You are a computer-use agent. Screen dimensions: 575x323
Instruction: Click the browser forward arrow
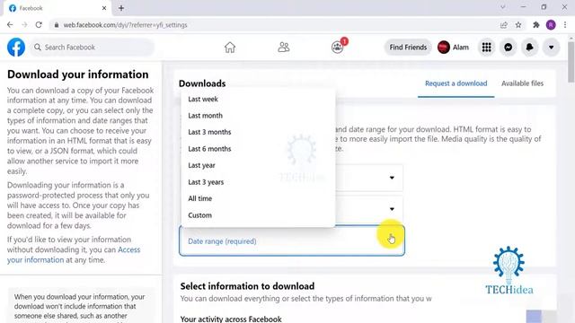coord(24,25)
